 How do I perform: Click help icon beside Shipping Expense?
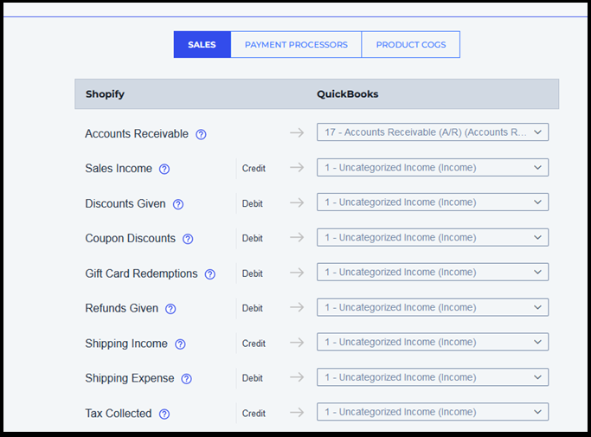pos(186,379)
